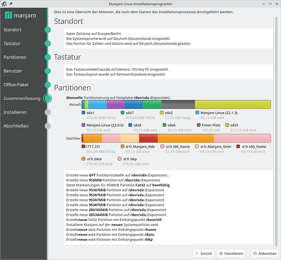The width and height of the screenshot is (281, 260).
Task: Click the Manjaro Linux (23.0.0) purple swatch
Action: (x=83, y=125)
